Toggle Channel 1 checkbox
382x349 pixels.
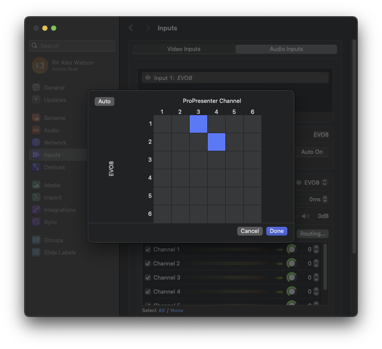coord(147,250)
